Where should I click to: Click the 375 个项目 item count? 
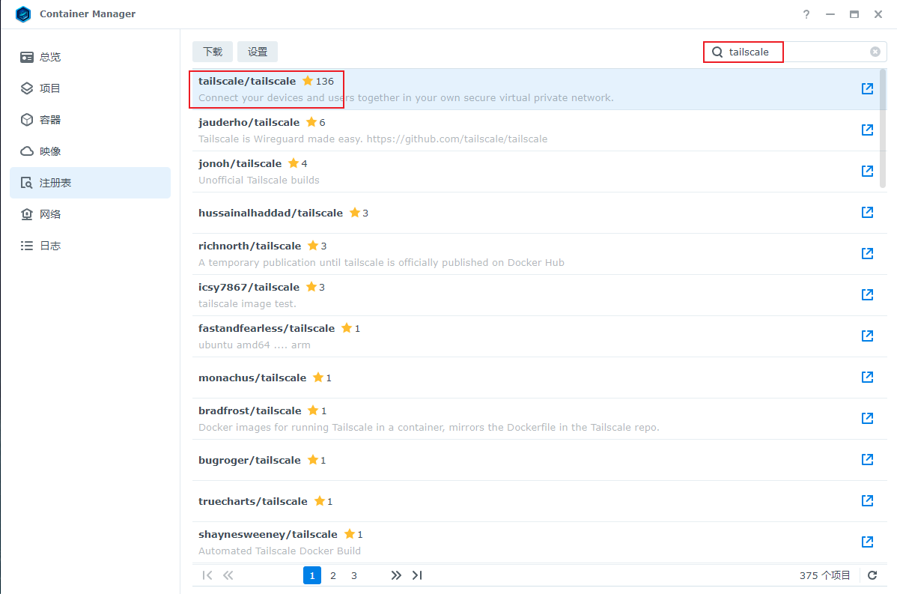[825, 576]
